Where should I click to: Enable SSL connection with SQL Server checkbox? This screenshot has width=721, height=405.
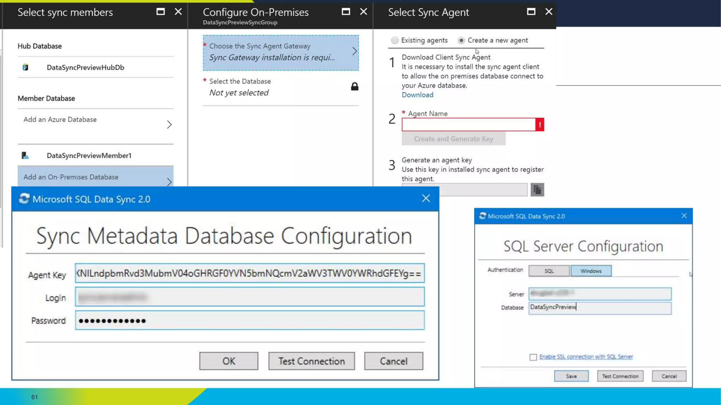(x=533, y=357)
